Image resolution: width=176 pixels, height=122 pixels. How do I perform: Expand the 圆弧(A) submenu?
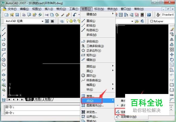tap(98, 67)
